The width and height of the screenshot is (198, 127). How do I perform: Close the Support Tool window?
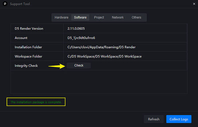tap(194, 4)
